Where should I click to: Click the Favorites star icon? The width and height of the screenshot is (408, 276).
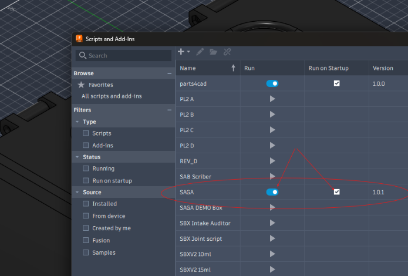81,85
